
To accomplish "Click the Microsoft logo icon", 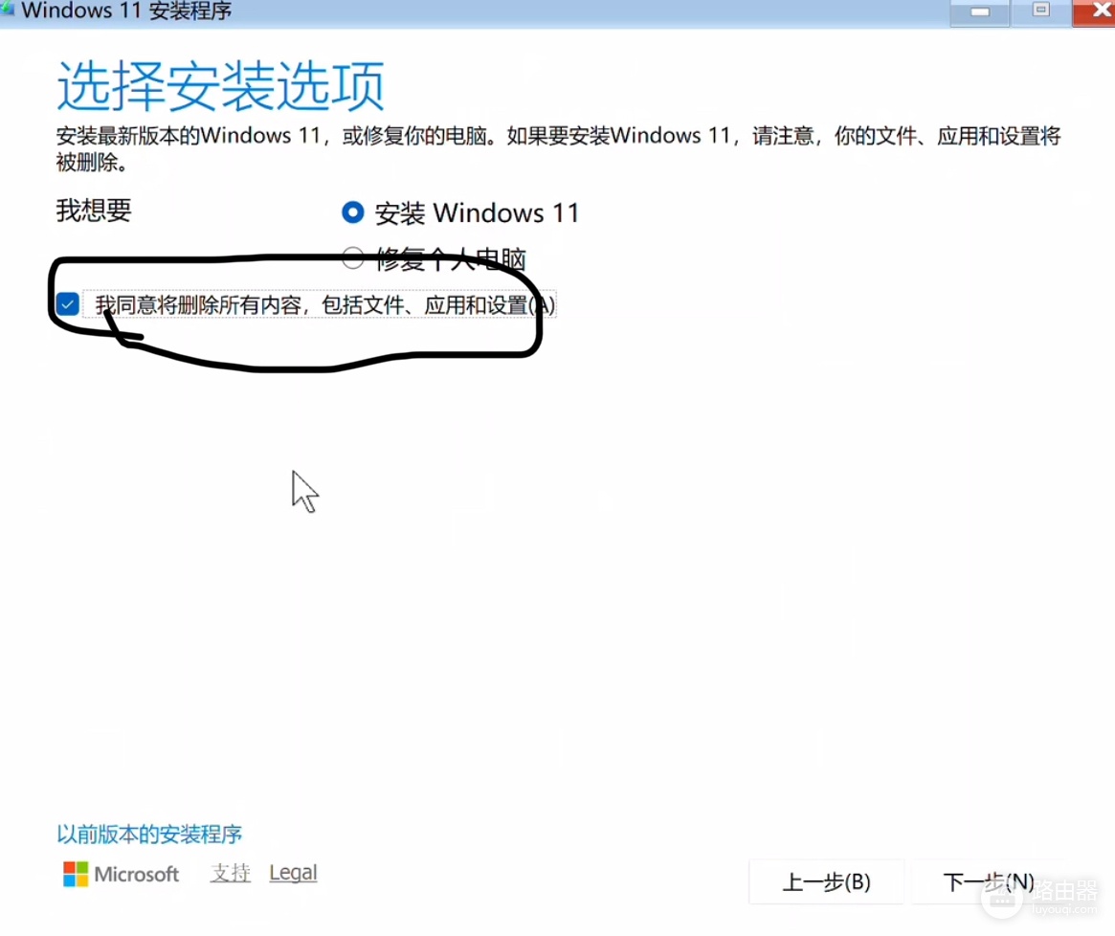I will [x=76, y=874].
